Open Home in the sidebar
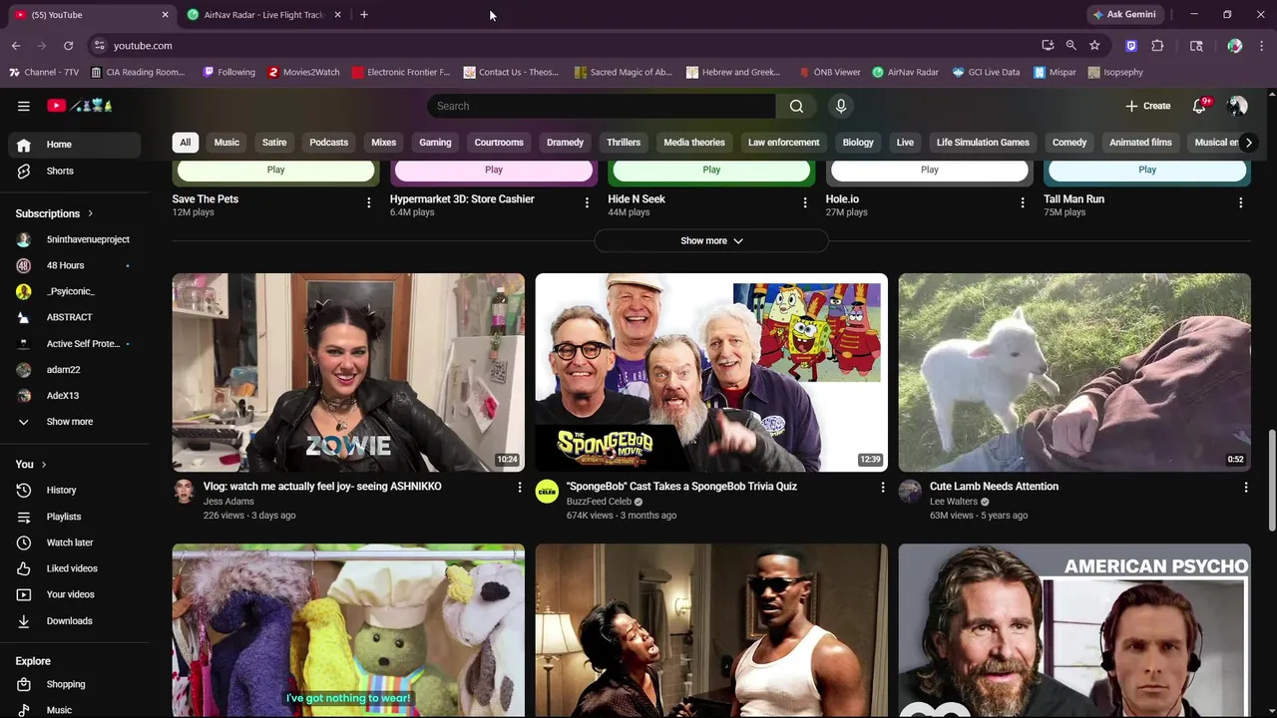The width and height of the screenshot is (1277, 718). [x=74, y=145]
